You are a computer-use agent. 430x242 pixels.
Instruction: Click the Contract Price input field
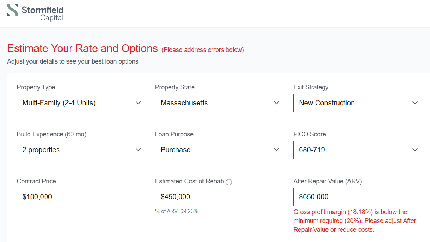81,197
